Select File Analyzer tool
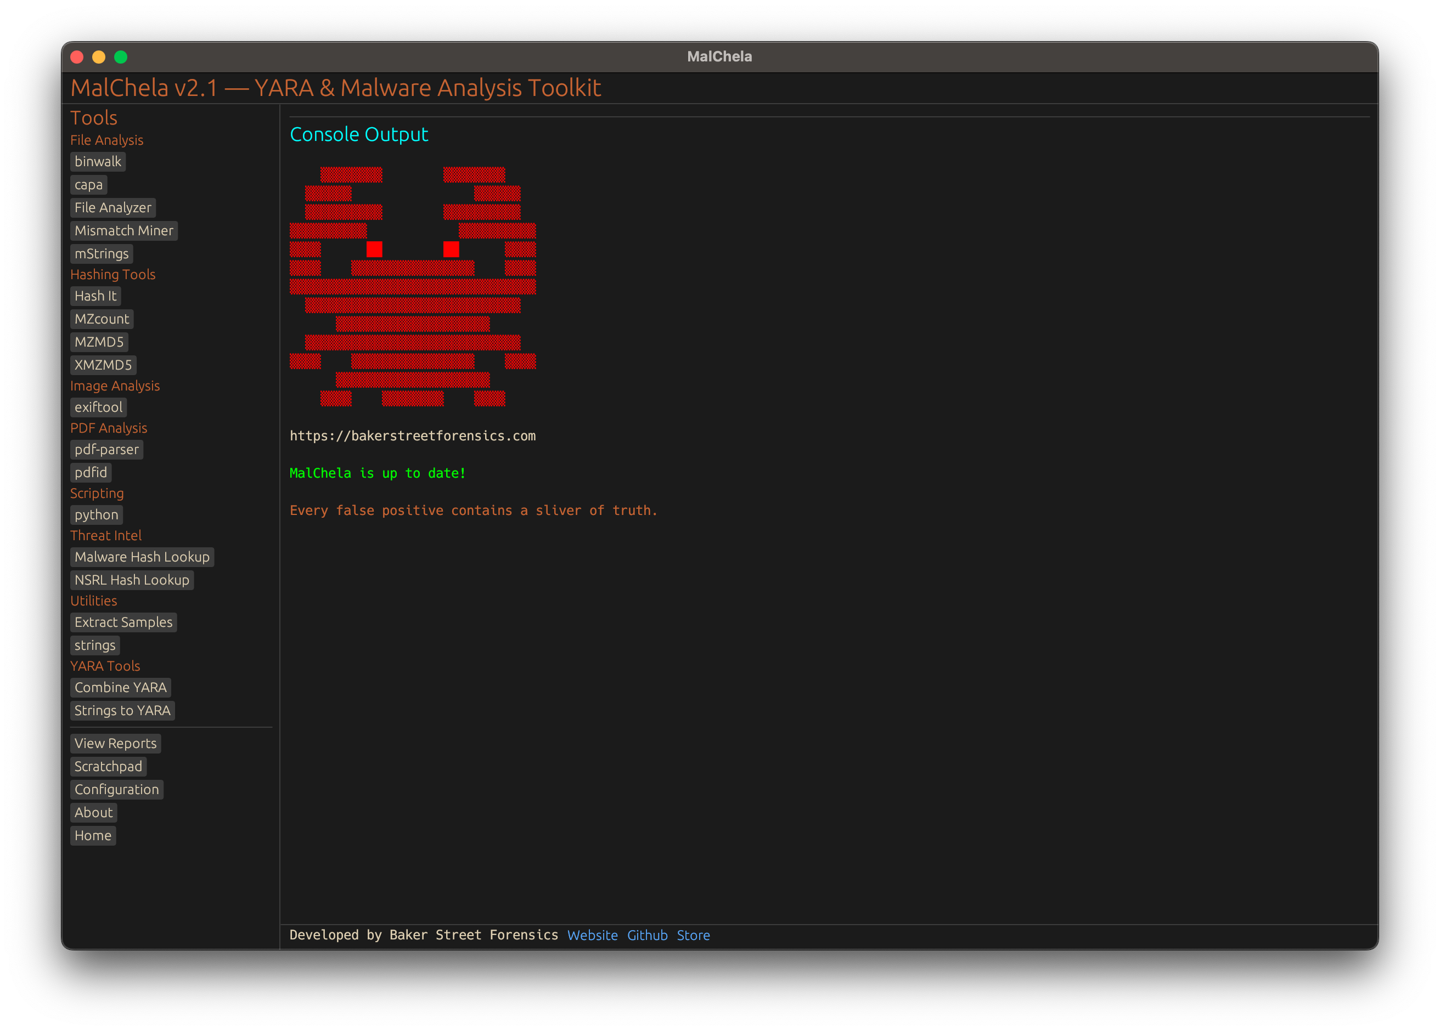 coord(113,207)
